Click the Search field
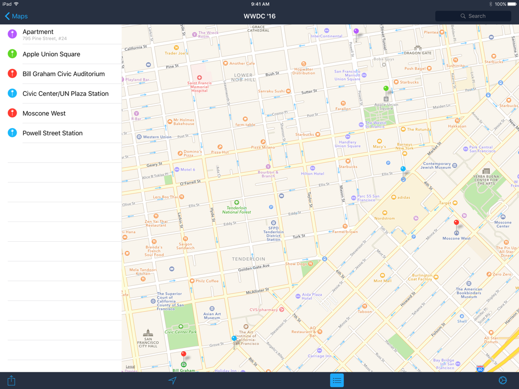 473,16
